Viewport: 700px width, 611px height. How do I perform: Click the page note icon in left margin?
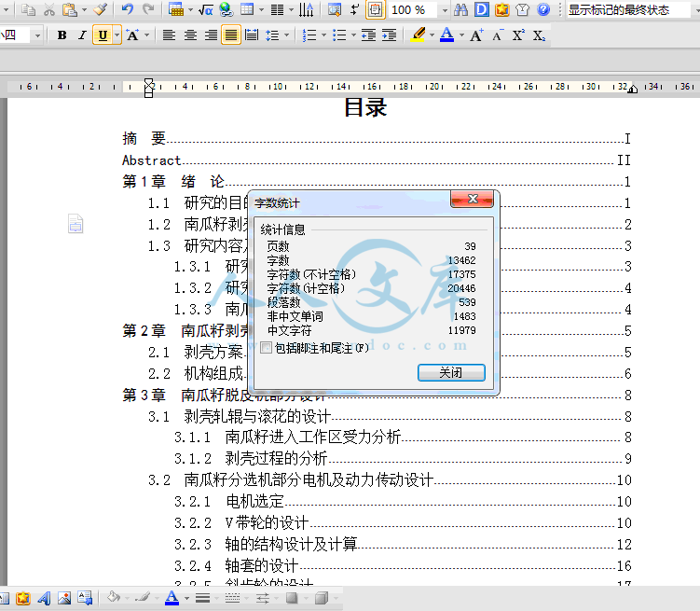75,223
